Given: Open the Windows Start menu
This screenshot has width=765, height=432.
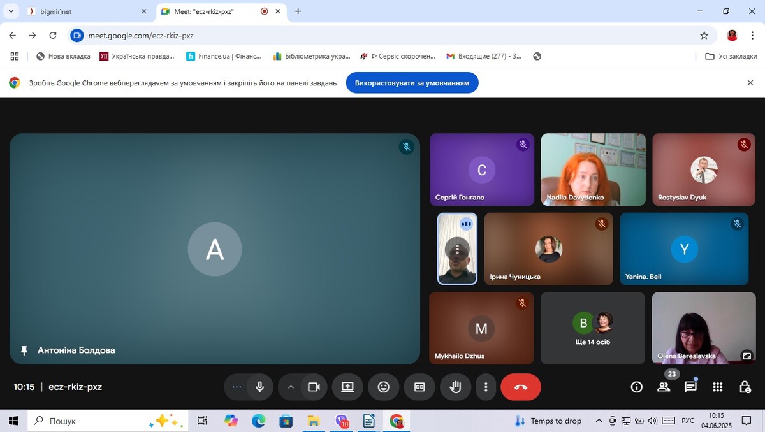Looking at the screenshot, I should 13,421.
